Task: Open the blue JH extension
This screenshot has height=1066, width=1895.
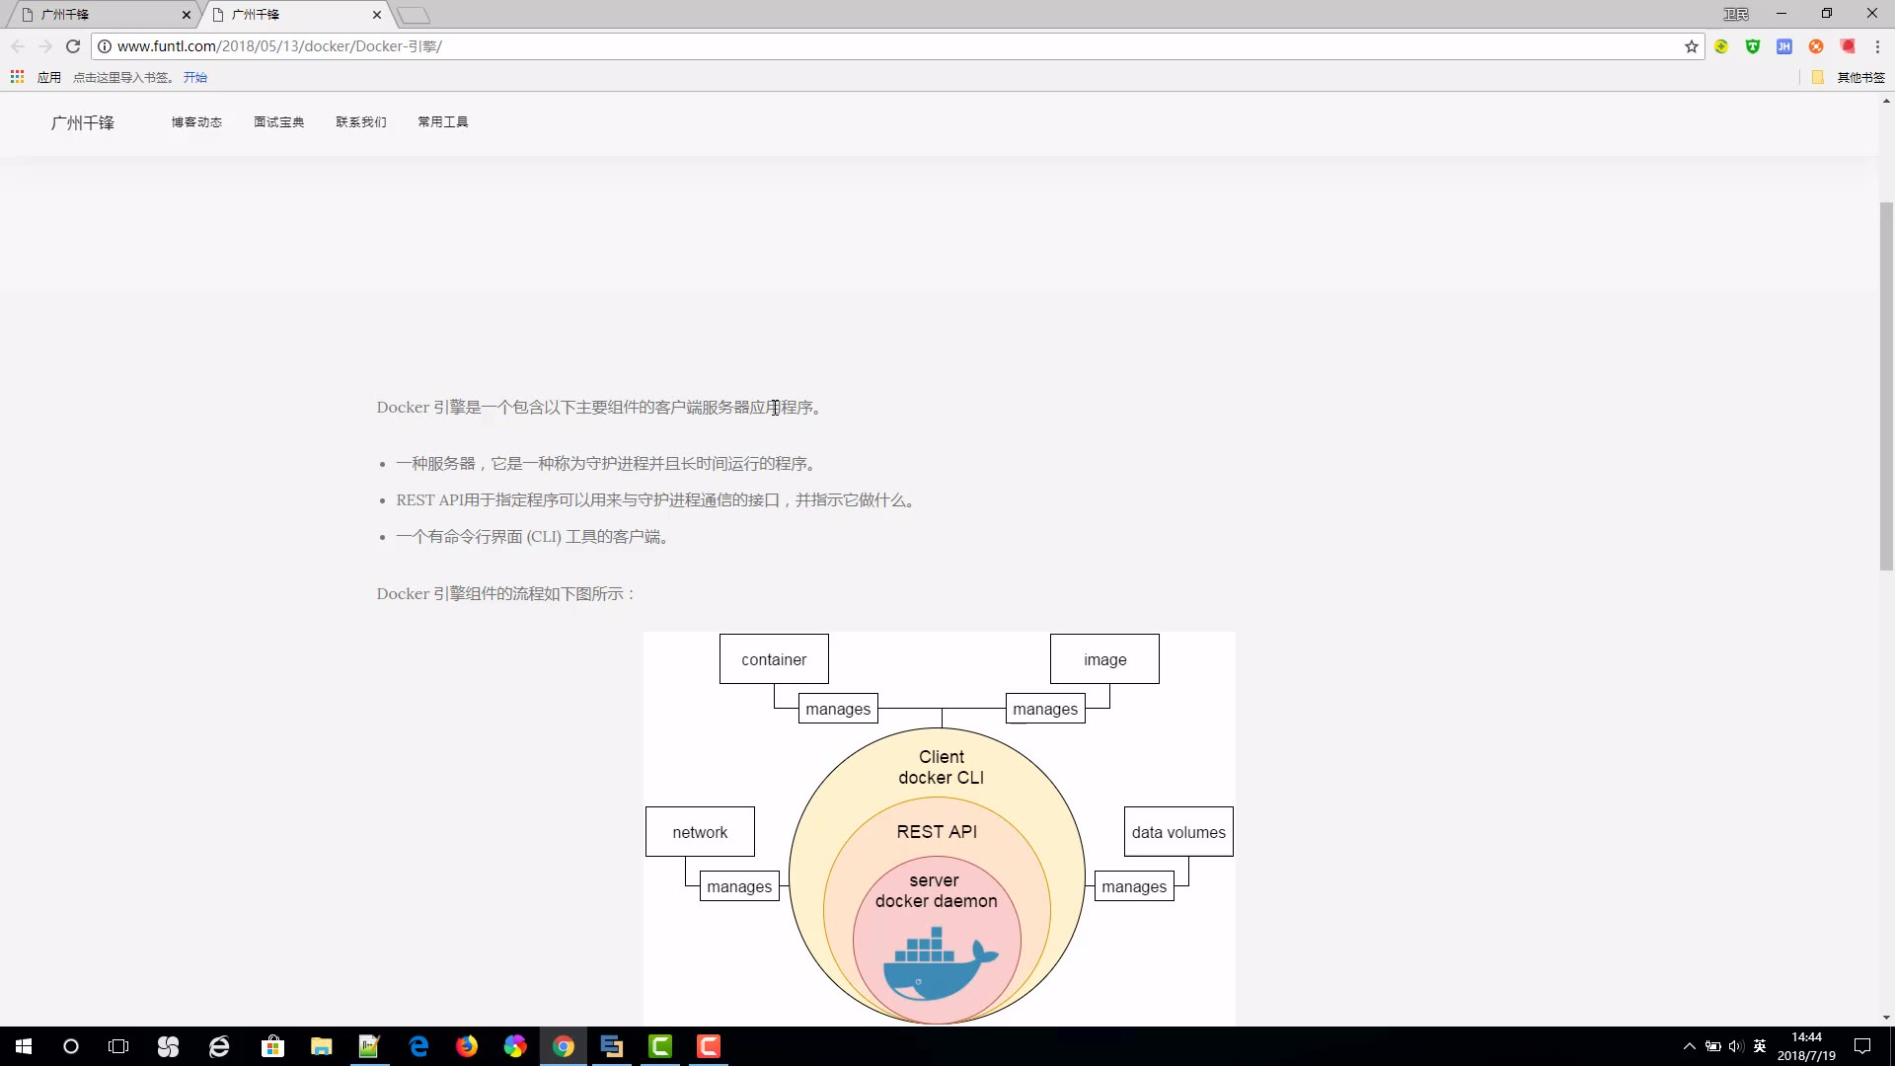Action: (x=1784, y=46)
